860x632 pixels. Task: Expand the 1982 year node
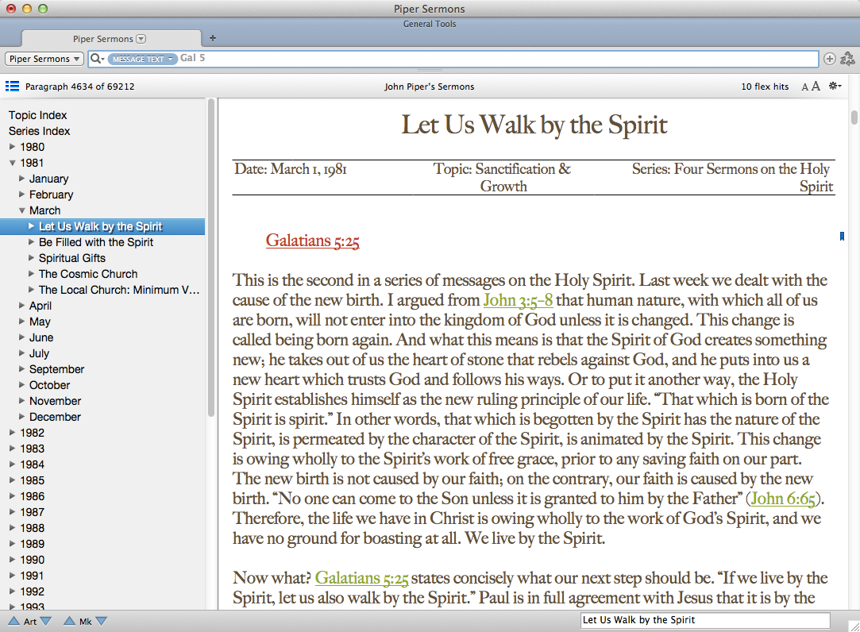click(x=12, y=432)
